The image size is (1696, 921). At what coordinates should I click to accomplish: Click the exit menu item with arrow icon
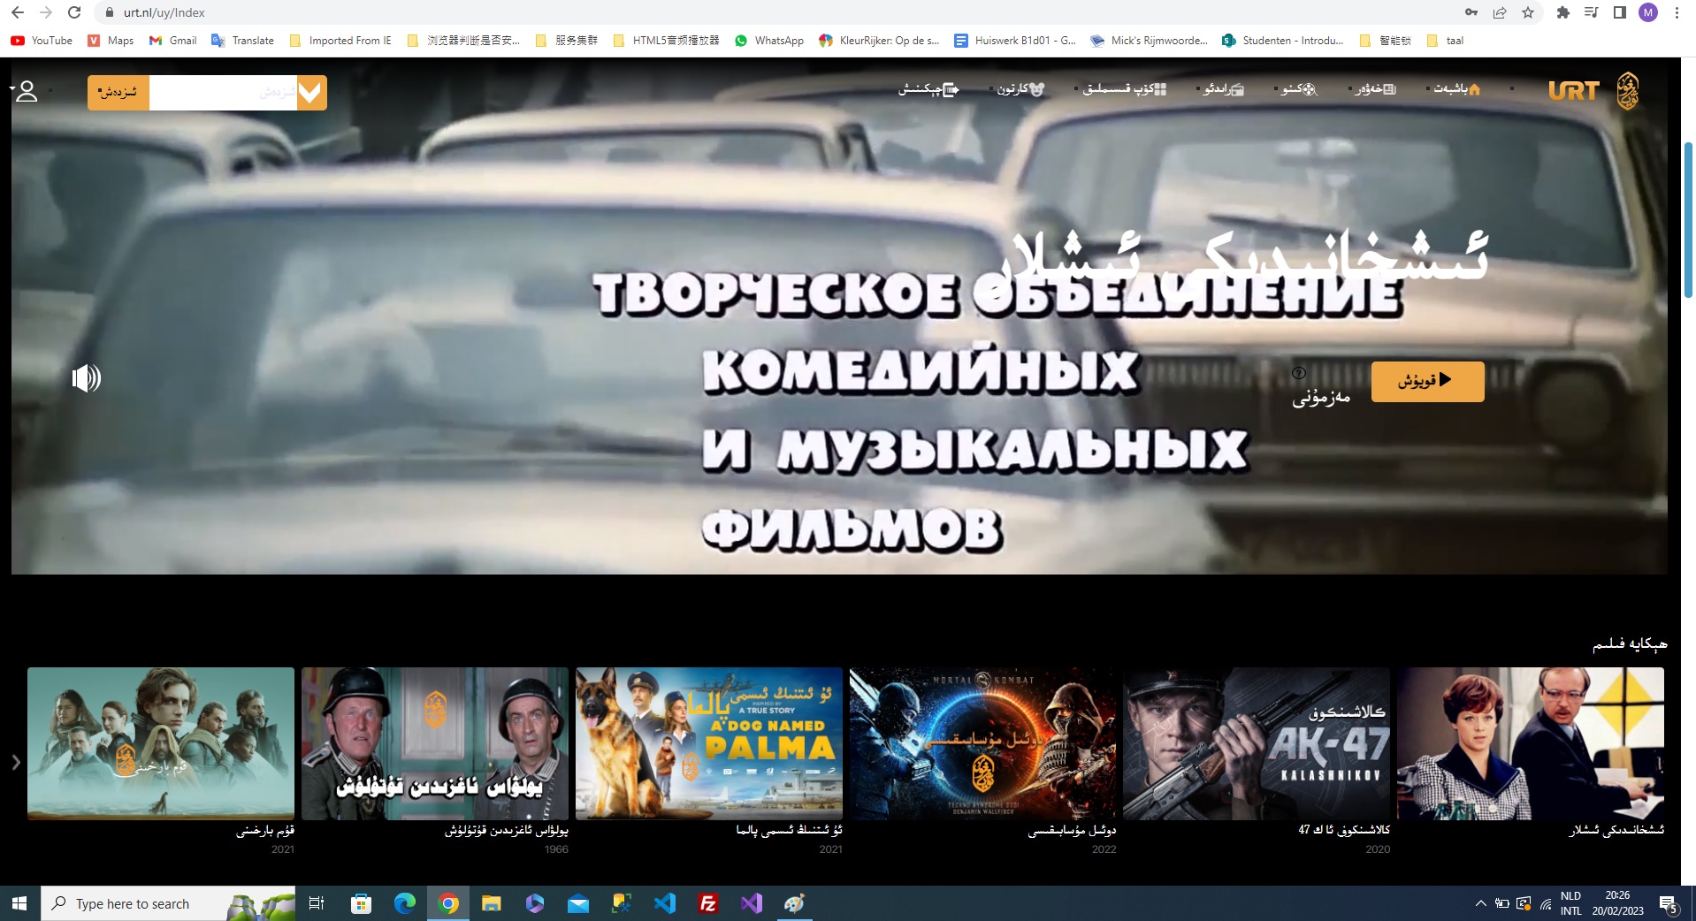pos(928,89)
